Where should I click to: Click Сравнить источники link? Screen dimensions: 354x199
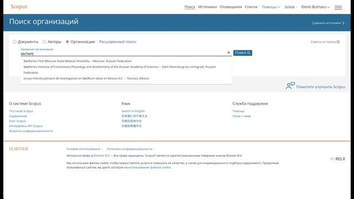click(x=328, y=23)
